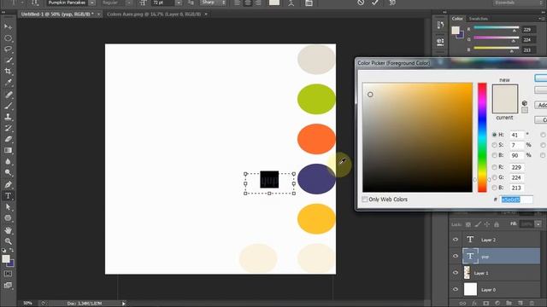This screenshot has height=307, width=547.
Task: Select the Quick Selection tool
Action: pos(8,61)
